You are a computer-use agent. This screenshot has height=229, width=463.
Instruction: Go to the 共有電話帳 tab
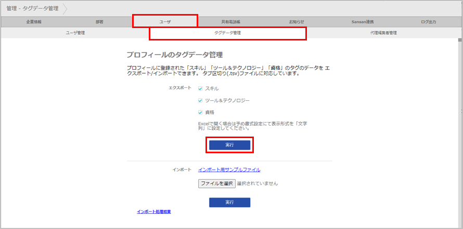(x=230, y=22)
